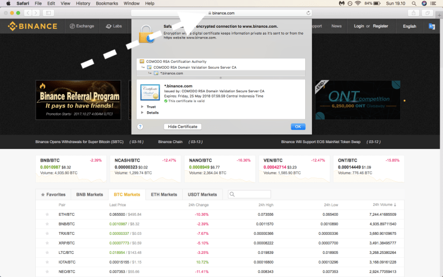Open the BNB/BTC ticker card

click(71, 169)
